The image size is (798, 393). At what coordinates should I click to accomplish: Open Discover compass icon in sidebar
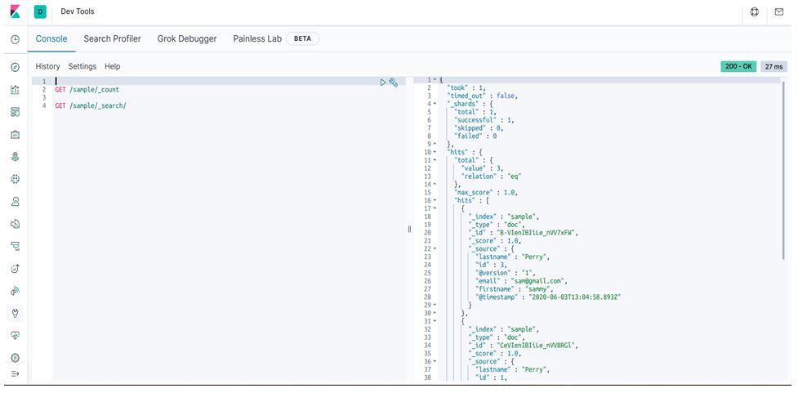15,67
